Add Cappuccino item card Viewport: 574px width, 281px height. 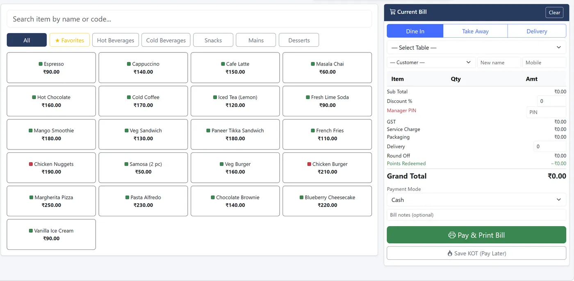[143, 68]
